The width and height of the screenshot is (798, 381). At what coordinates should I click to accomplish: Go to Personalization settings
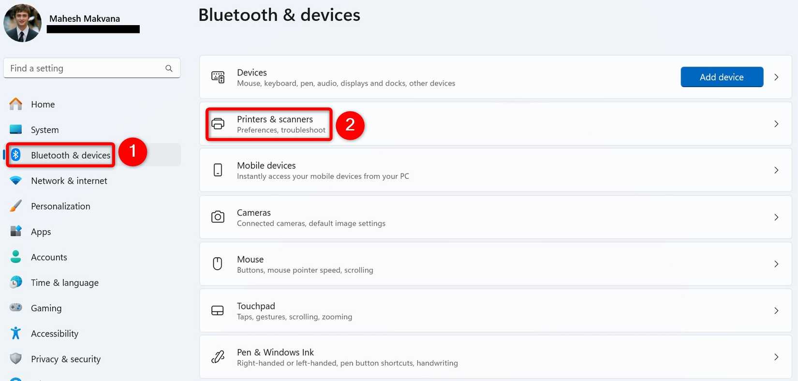[x=60, y=206]
